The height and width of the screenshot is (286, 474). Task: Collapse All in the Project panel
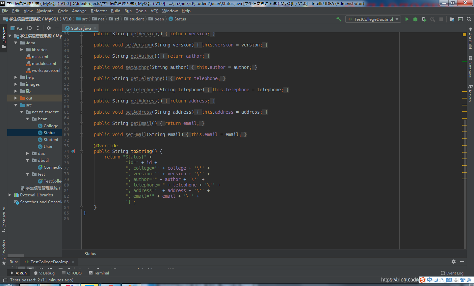[x=38, y=28]
